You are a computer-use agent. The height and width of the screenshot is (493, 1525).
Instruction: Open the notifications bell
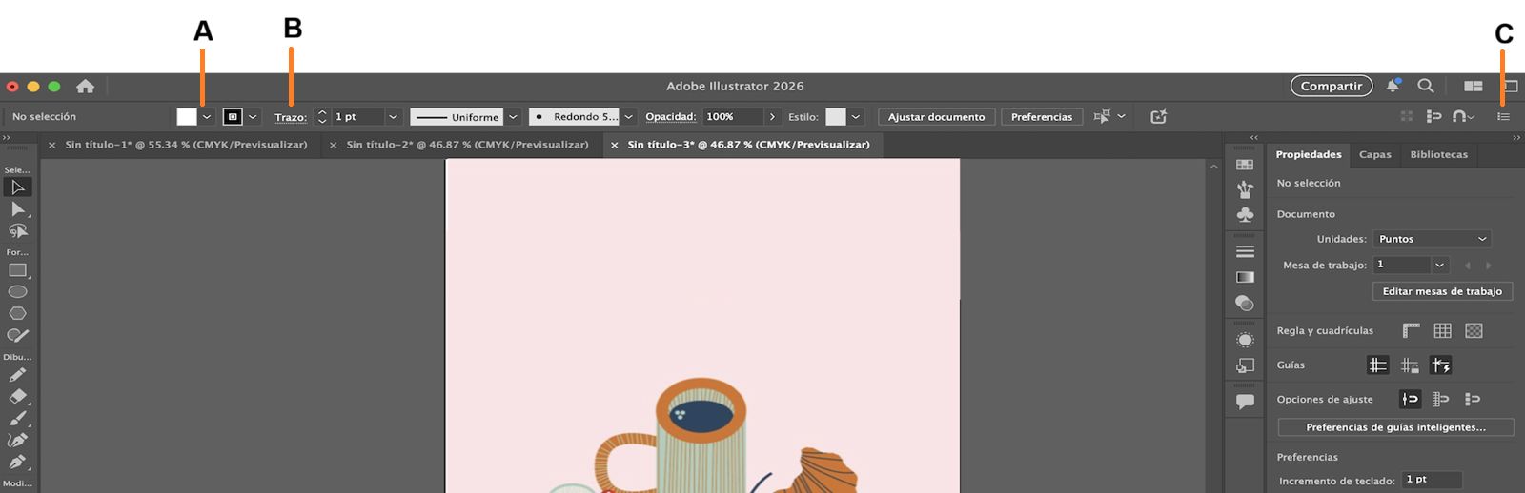coord(1393,86)
